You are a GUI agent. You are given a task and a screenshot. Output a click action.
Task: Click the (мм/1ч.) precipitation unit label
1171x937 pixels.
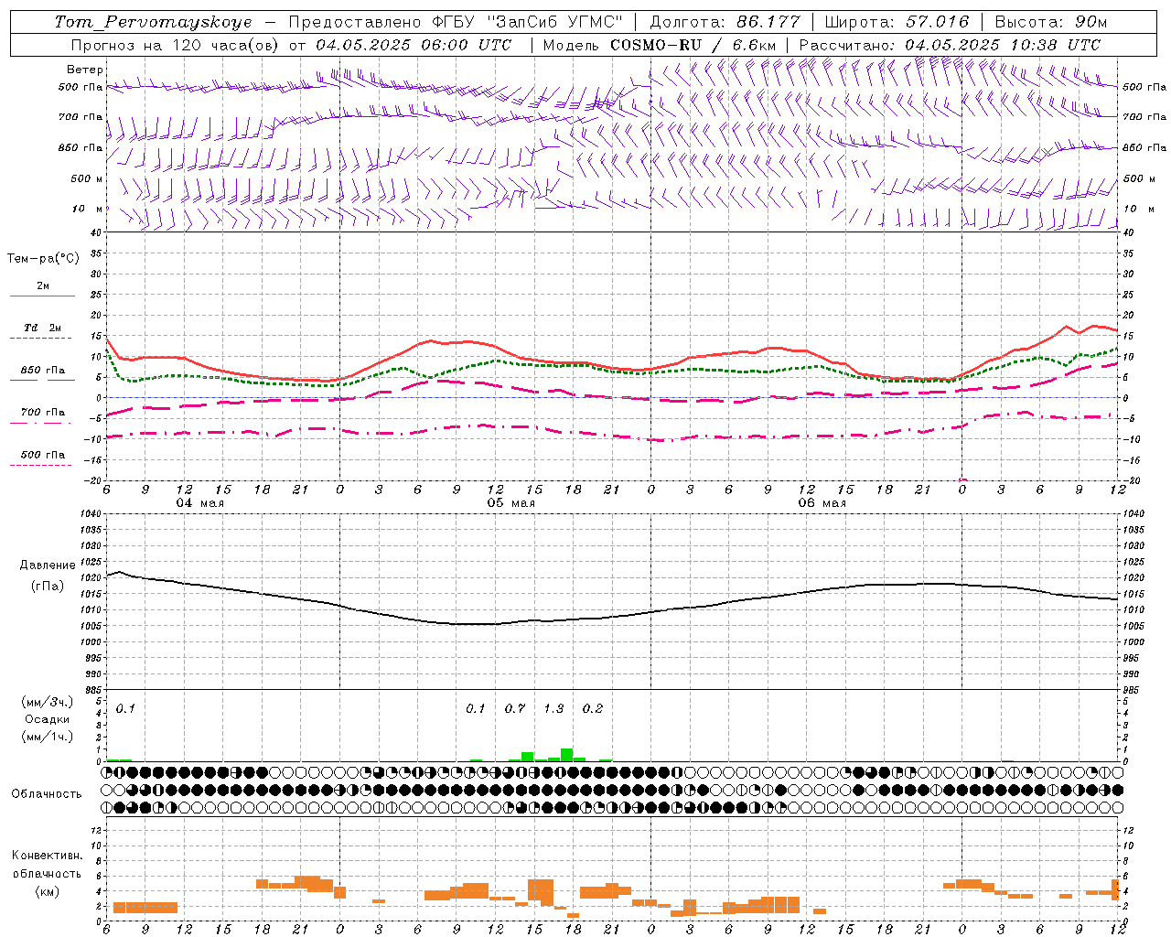[x=48, y=737]
